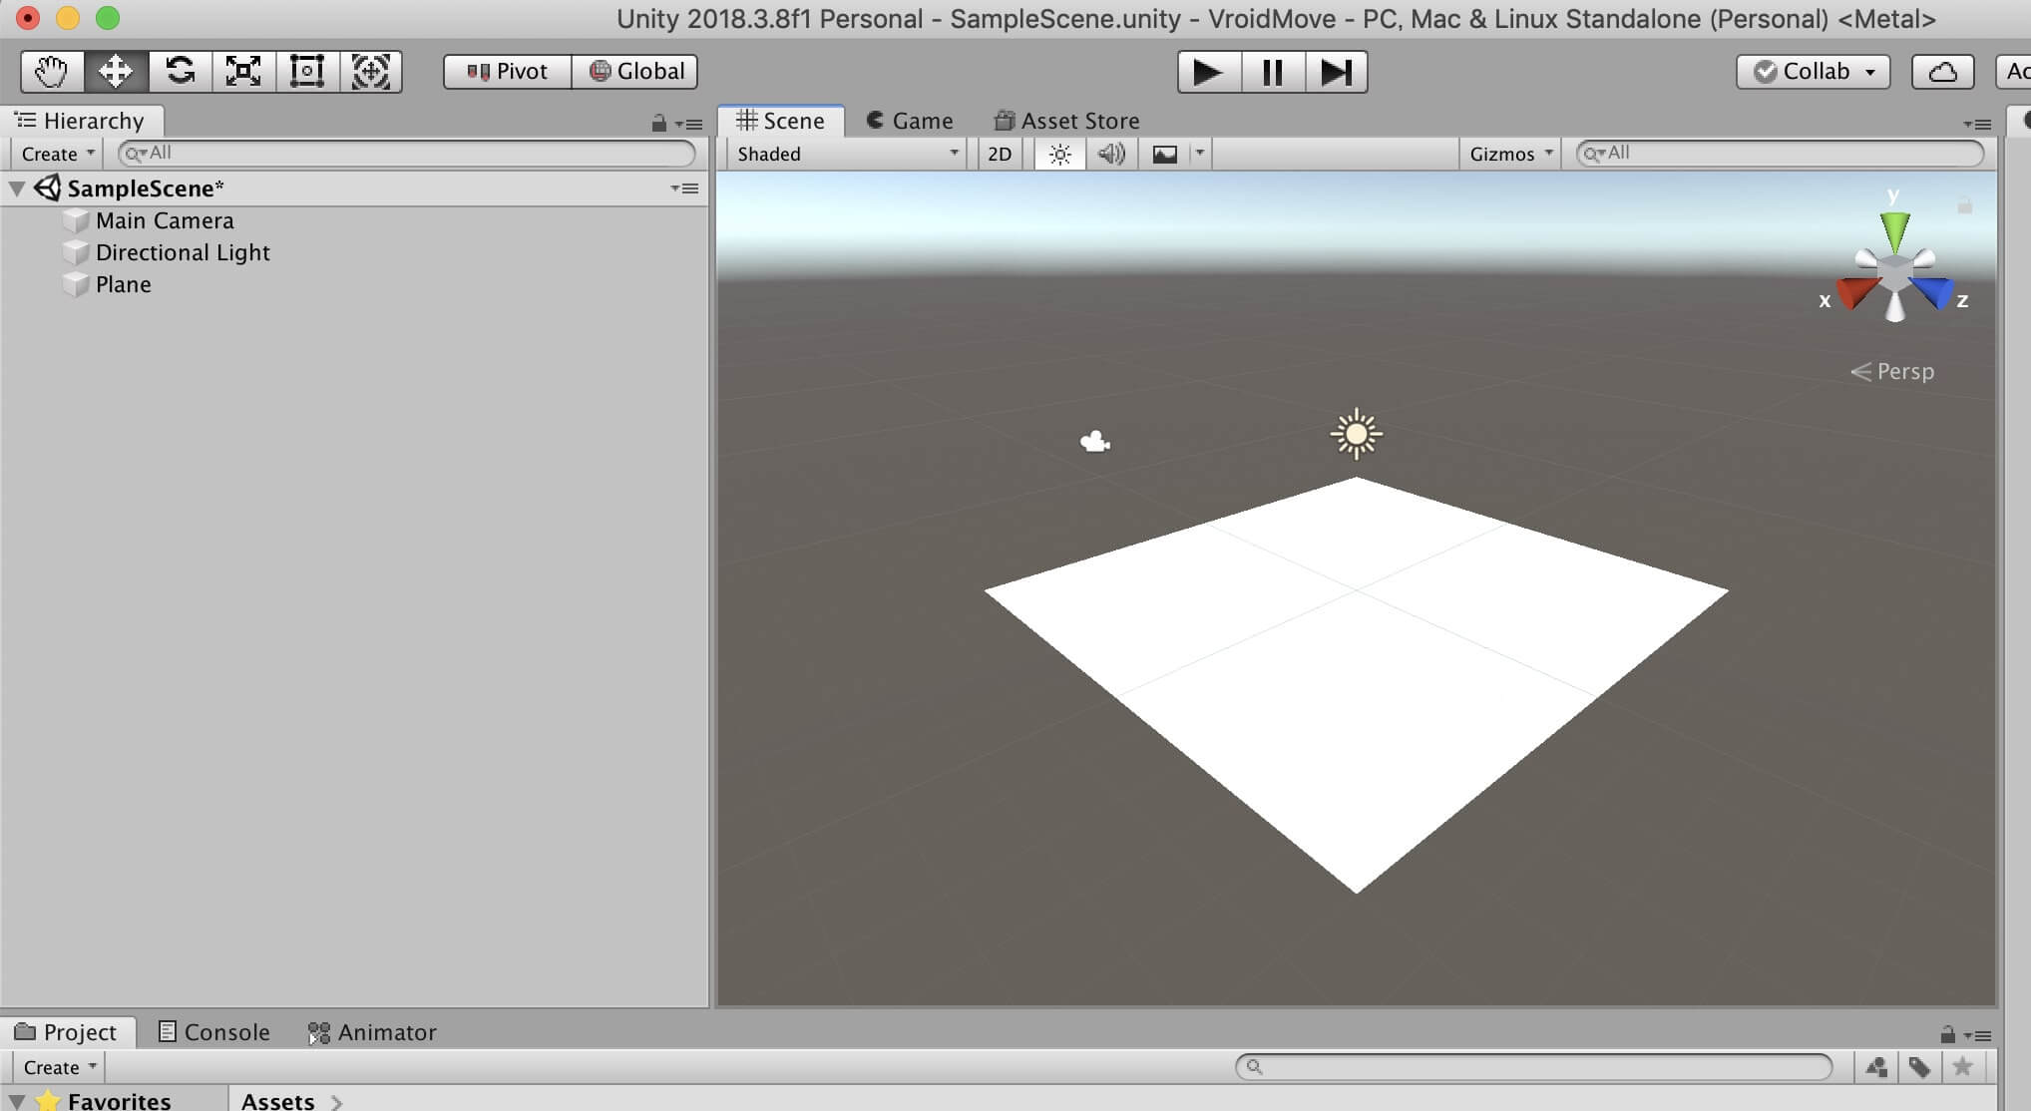This screenshot has height=1111, width=2031.
Task: Open Hierarchy panel options menu
Action: (x=689, y=124)
